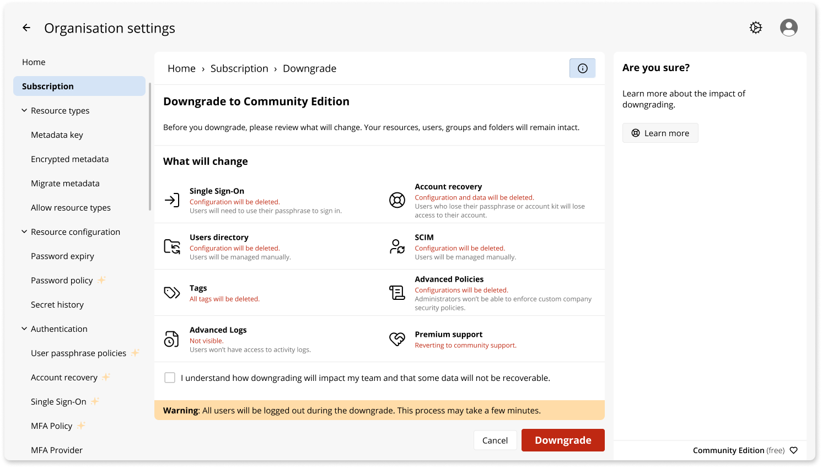Open Password policy settings

62,281
